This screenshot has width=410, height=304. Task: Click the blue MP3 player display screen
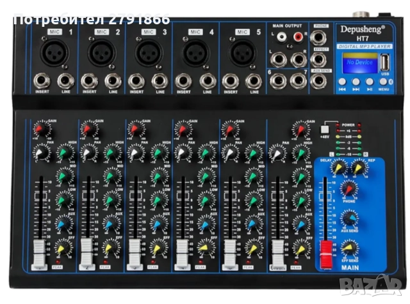pyautogui.click(x=360, y=65)
